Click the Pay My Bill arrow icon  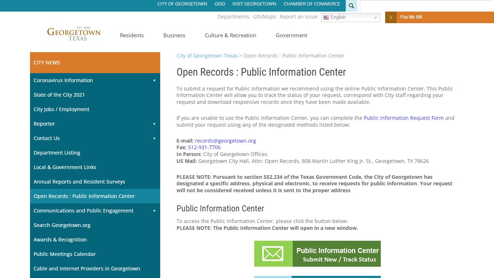coord(391,17)
